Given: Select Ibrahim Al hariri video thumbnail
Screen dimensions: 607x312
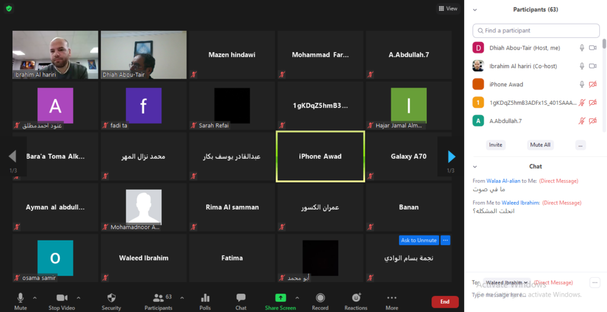Looking at the screenshot, I should (55, 55).
